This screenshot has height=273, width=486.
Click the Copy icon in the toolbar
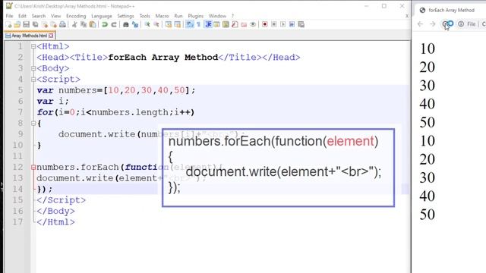(x=84, y=24)
